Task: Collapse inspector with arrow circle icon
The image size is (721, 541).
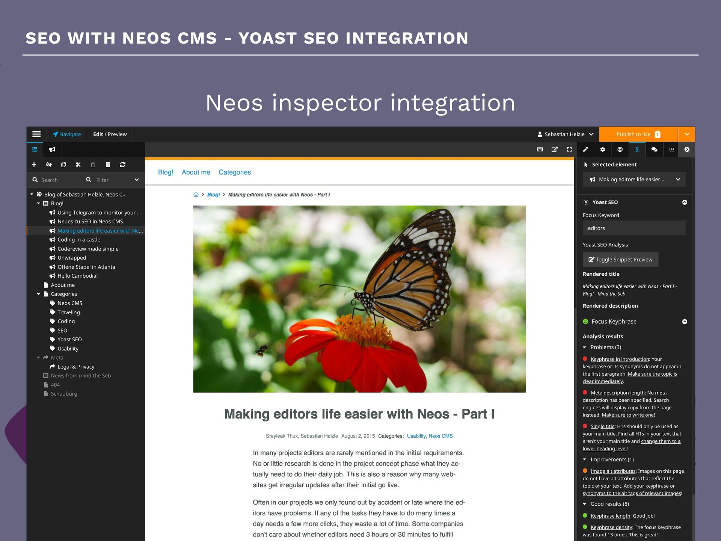Action: [687, 150]
